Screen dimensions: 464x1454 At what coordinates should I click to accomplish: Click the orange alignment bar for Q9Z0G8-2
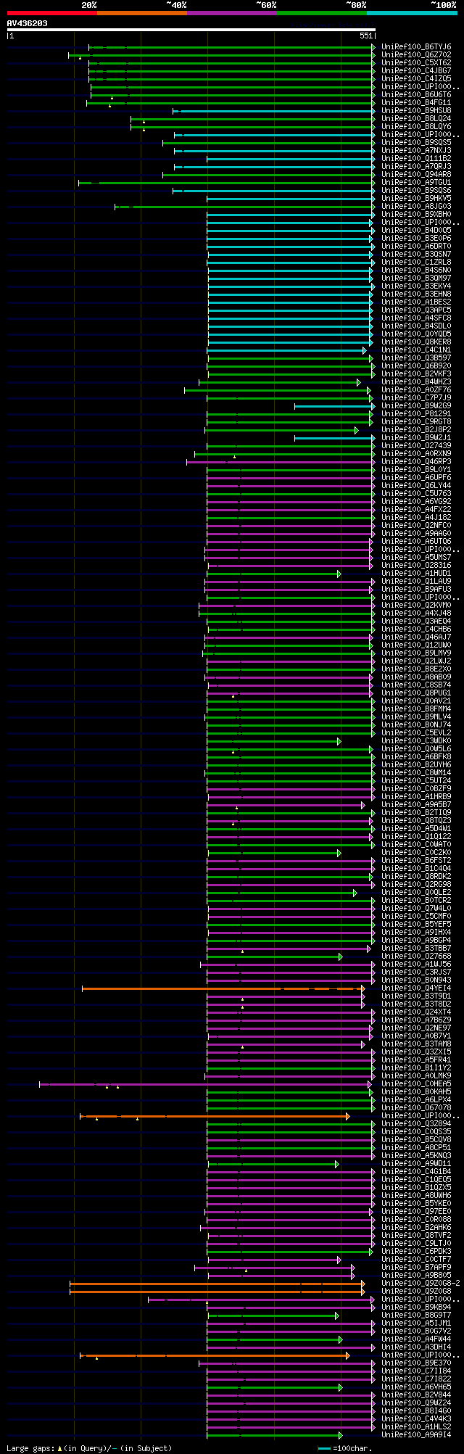coord(217,1284)
